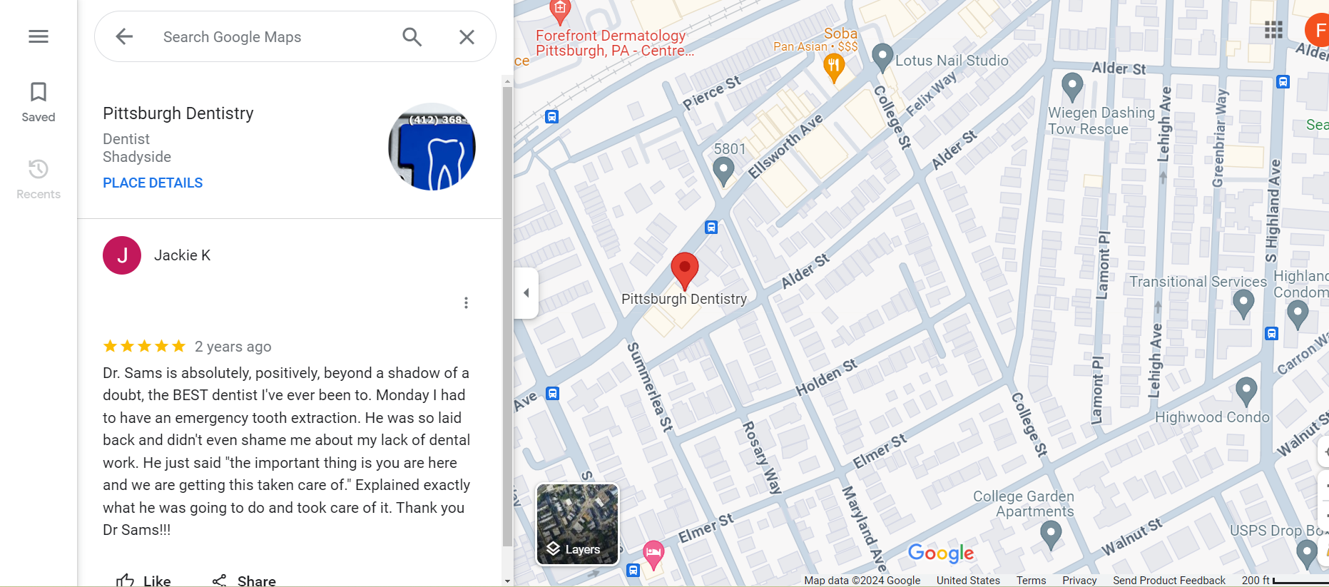Screen dimensions: 1329x587
Task: Clear search with the X icon
Action: click(x=467, y=36)
